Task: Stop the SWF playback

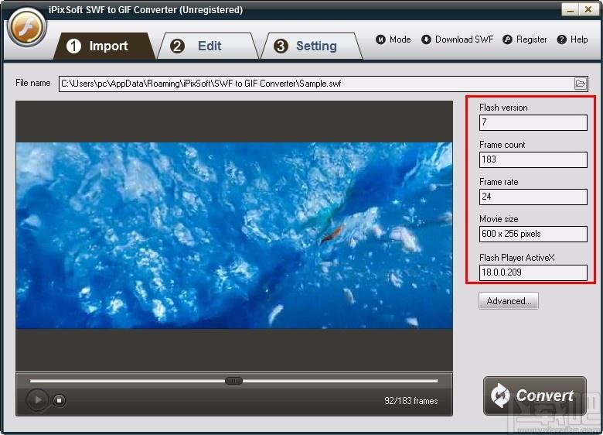Action: point(59,400)
